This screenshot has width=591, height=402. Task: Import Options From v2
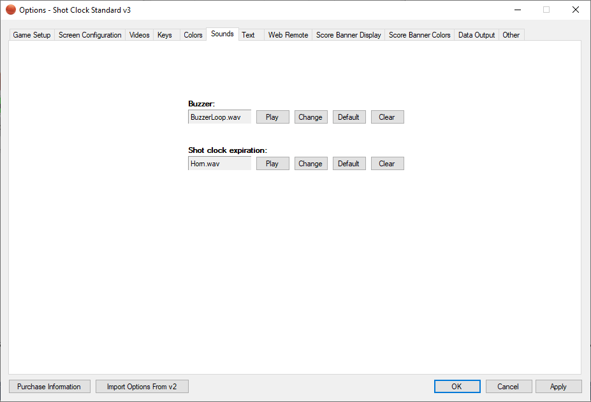(142, 387)
